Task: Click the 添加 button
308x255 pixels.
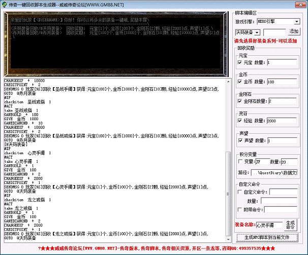Action: point(294,31)
